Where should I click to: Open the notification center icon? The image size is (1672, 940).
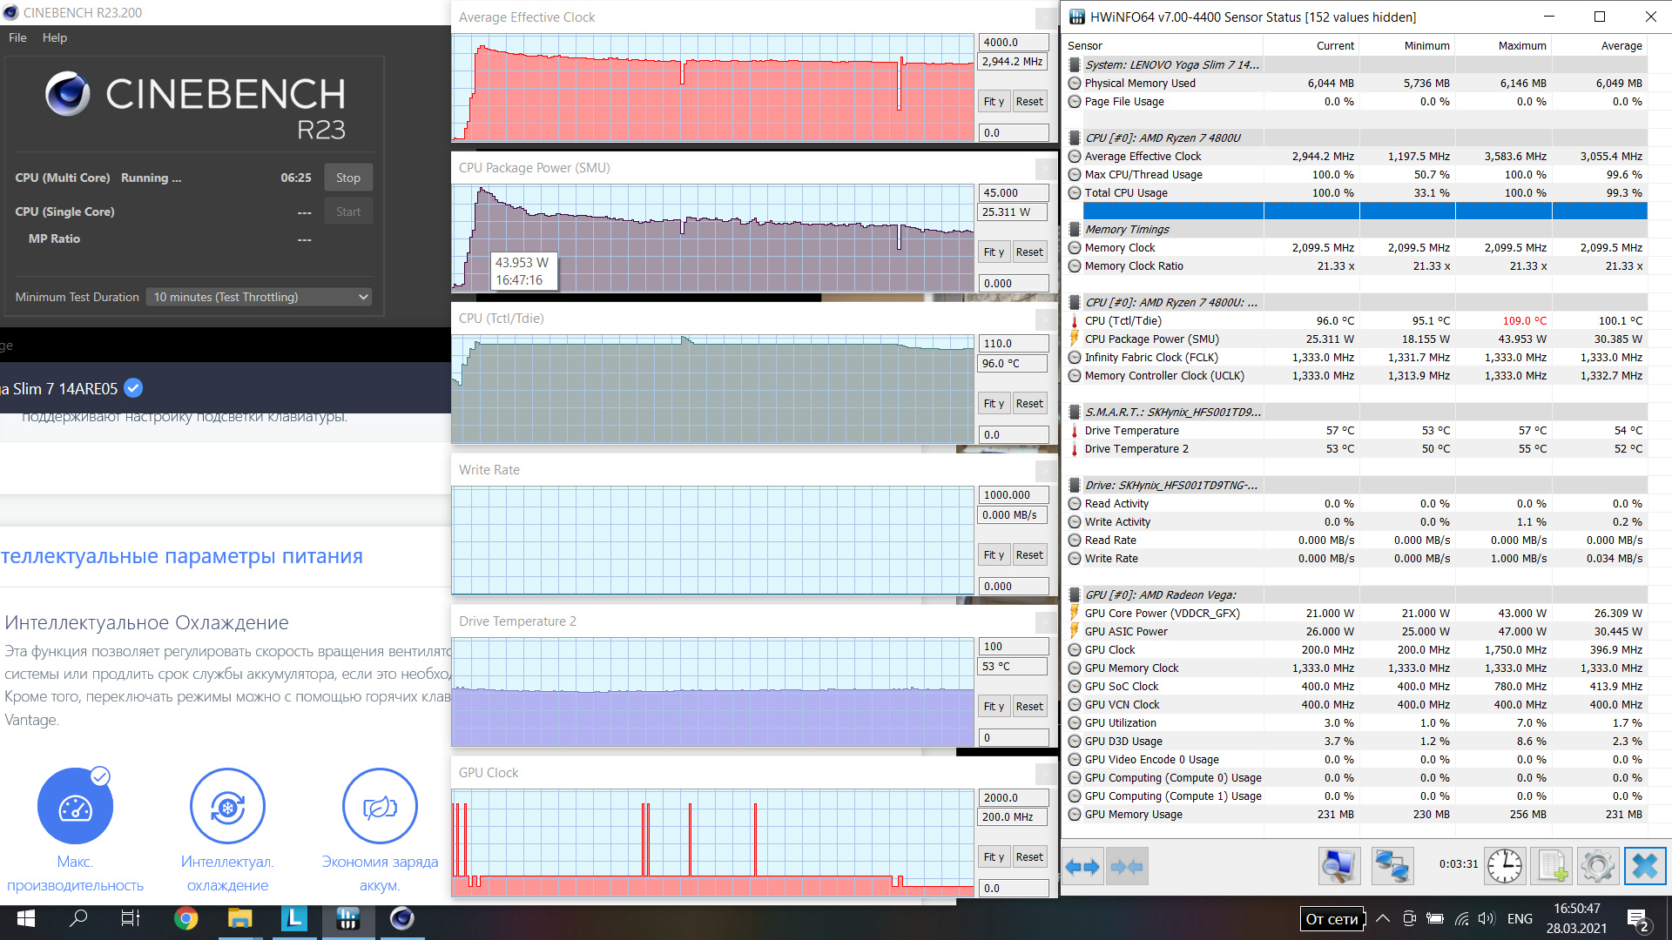(1636, 919)
